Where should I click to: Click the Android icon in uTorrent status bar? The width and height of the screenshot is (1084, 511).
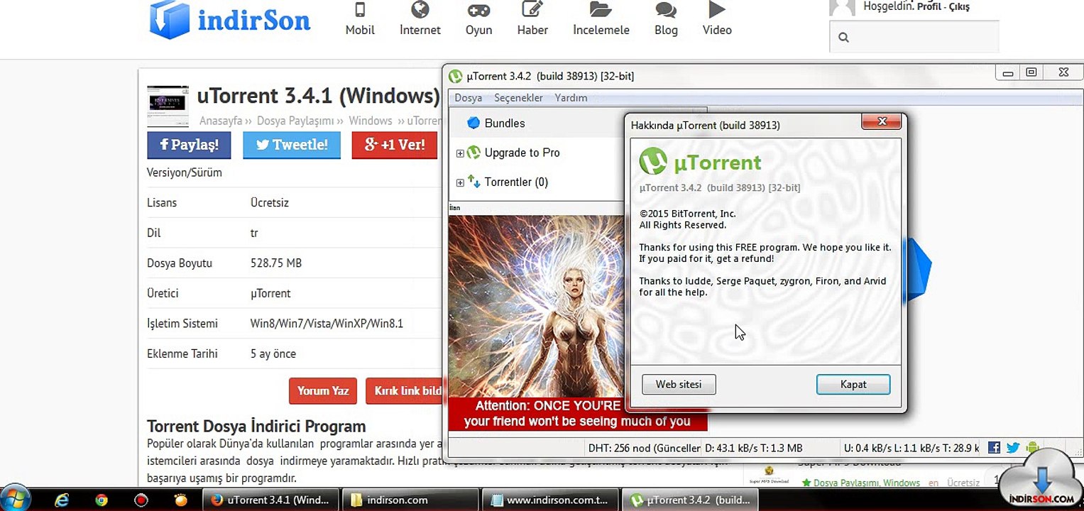pyautogui.click(x=1032, y=448)
